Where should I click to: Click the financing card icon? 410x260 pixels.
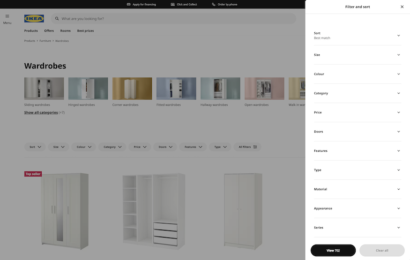coord(128,4)
